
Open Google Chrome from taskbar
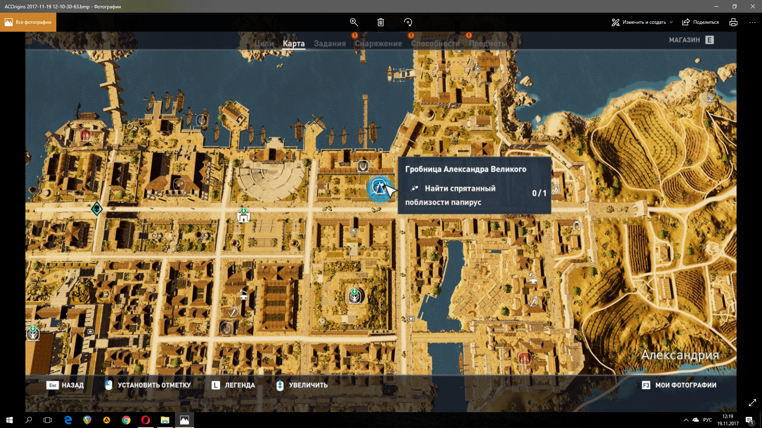126,420
